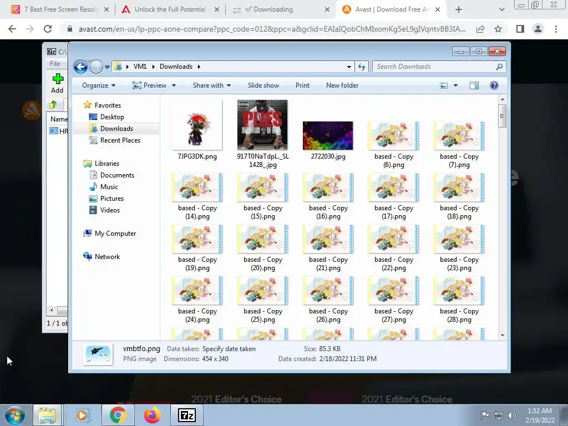This screenshot has width=568, height=426.
Task: Open Documents library
Action: 112,175
